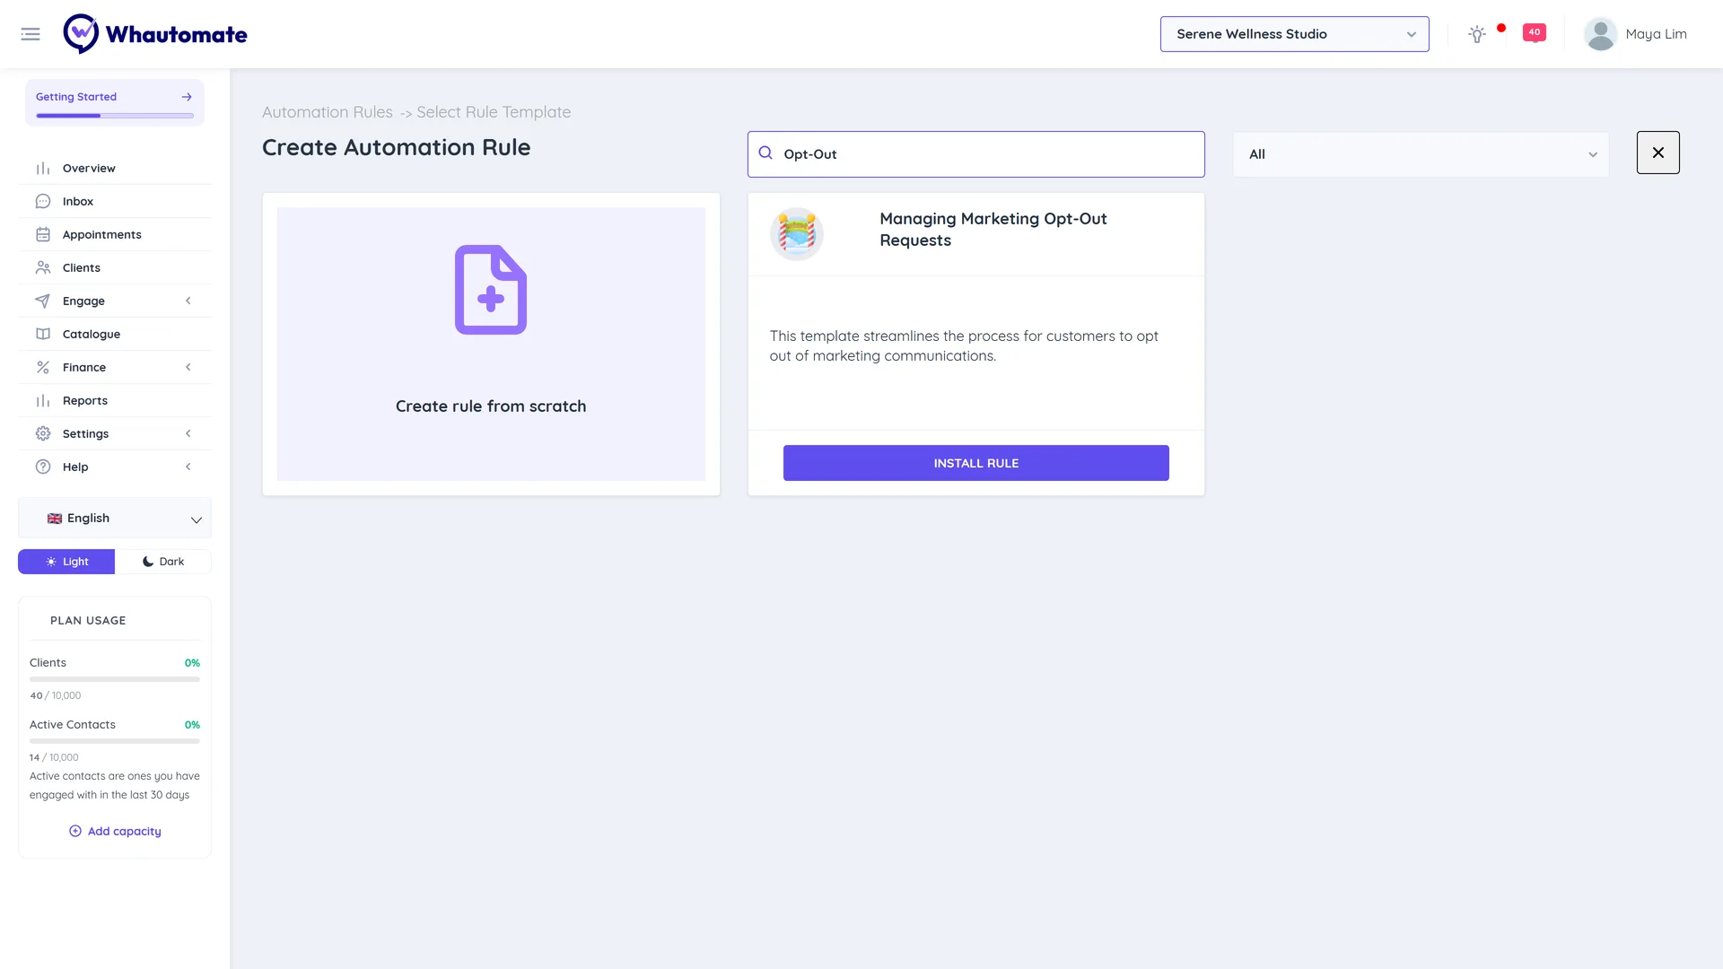Click the Clients people icon
The image size is (1723, 969).
[43, 267]
